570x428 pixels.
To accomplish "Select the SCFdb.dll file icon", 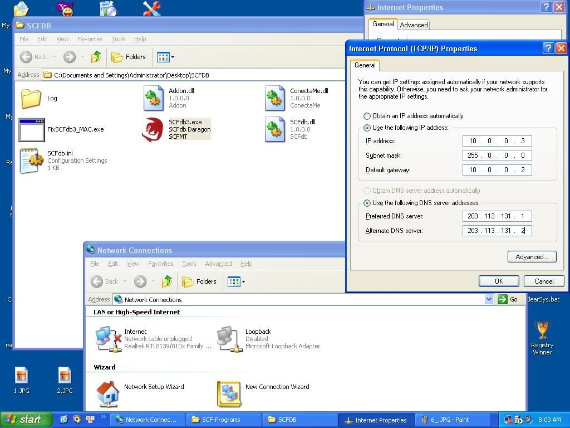I will tap(275, 129).
